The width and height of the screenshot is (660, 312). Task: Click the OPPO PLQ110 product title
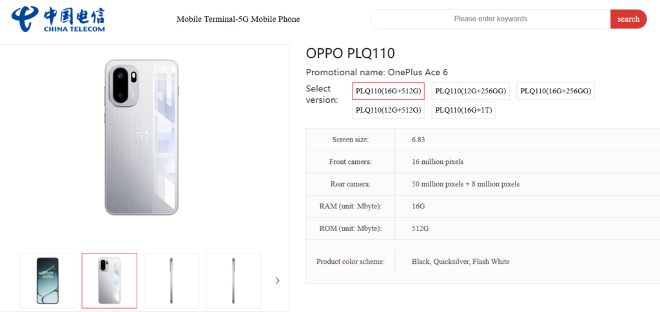click(x=350, y=53)
